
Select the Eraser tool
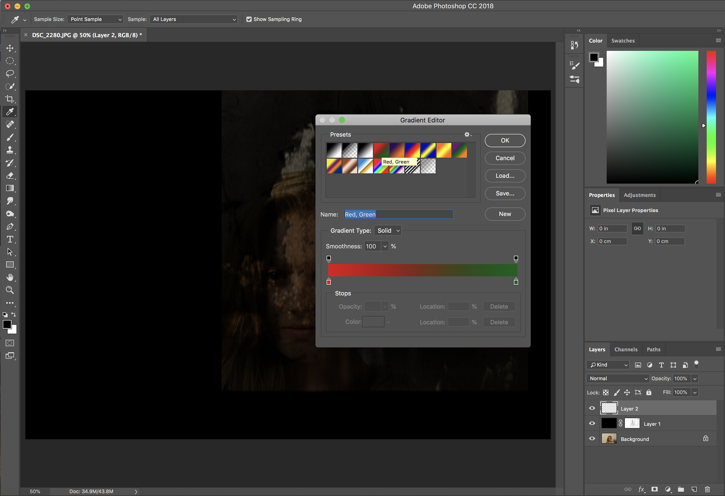[x=10, y=176]
